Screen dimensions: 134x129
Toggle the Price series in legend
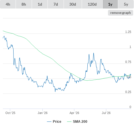coord(54,122)
